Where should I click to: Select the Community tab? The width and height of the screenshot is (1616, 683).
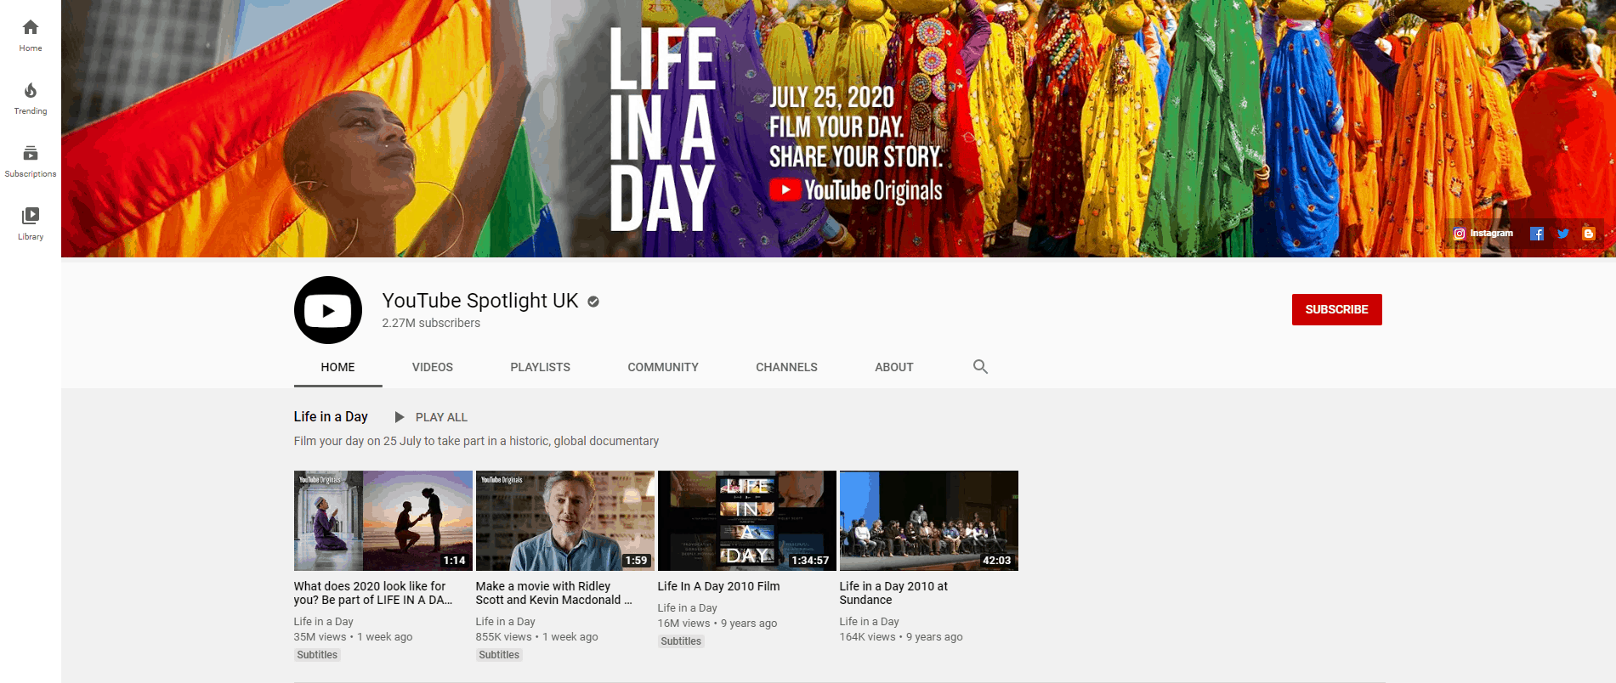(663, 367)
